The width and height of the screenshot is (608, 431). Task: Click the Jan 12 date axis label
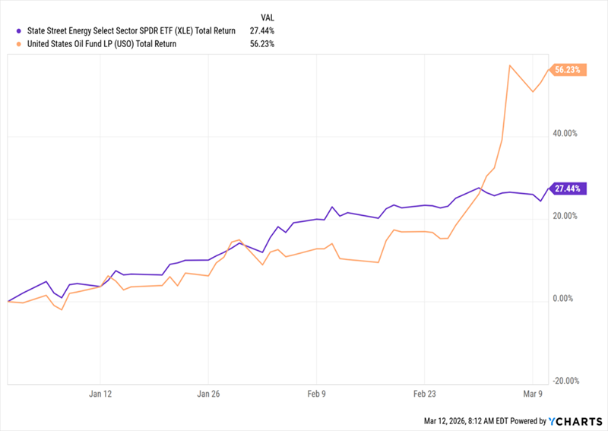(x=100, y=394)
